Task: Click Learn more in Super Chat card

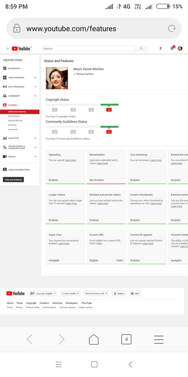Action: (64, 243)
